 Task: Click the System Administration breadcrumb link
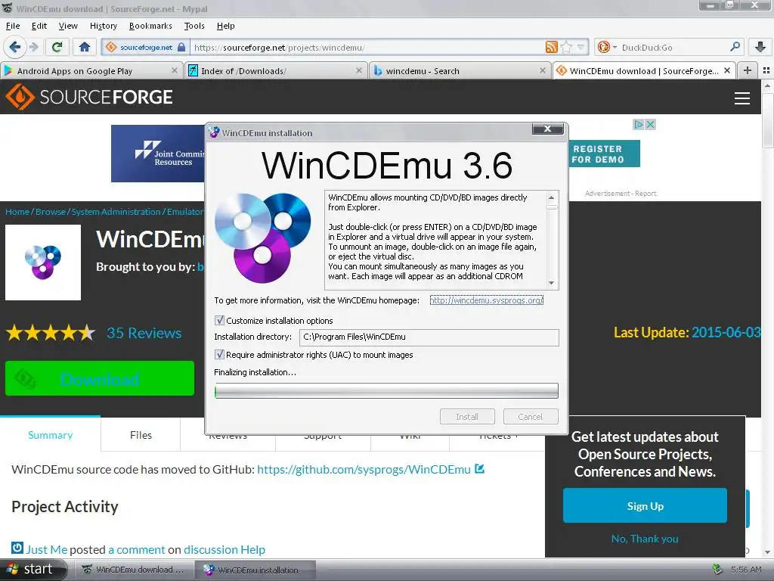point(116,212)
